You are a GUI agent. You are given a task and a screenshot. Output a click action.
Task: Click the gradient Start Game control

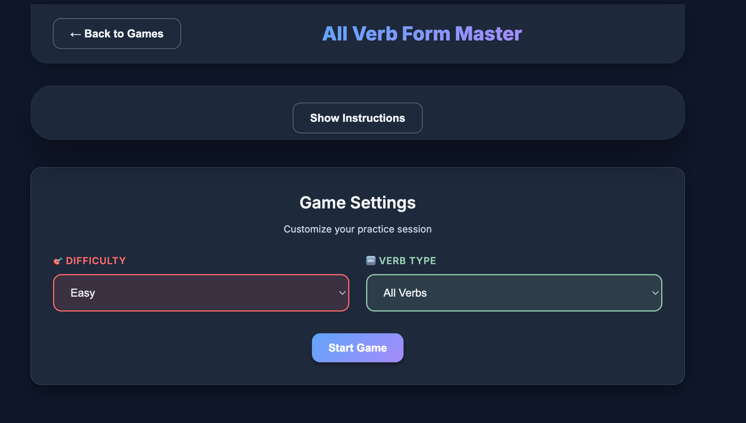click(x=357, y=347)
